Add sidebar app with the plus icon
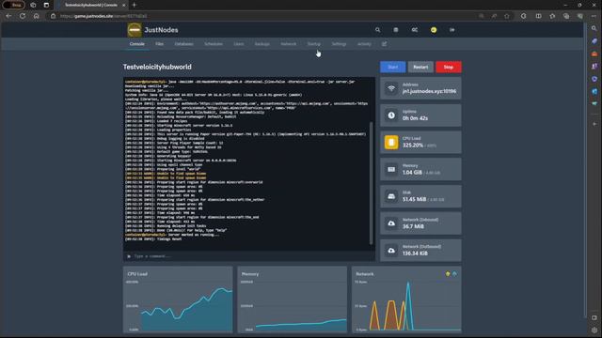The width and height of the screenshot is (602, 338). [x=594, y=124]
